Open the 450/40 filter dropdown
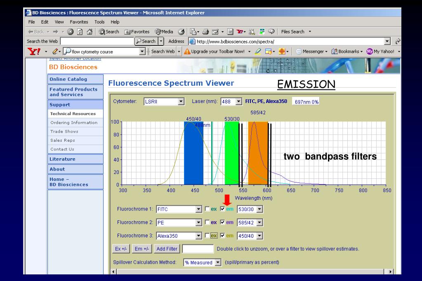The width and height of the screenshot is (422, 281). [250, 236]
